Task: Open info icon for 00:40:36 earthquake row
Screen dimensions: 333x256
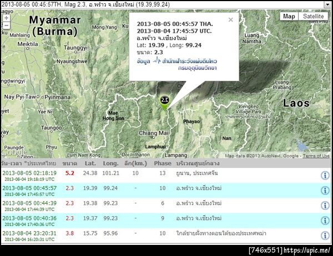Action: point(325,221)
